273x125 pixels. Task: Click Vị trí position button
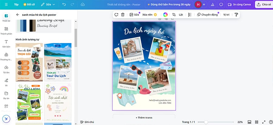pos(226,15)
